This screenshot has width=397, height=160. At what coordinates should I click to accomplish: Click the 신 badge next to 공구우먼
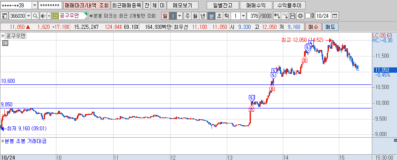pyautogui.click(x=56, y=16)
